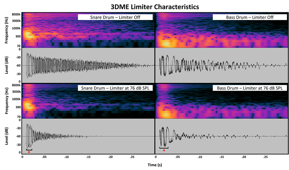The width and height of the screenshot is (289, 170).
Task: Click the Snare Drum Limiter Off waveform plot
Action: point(88,65)
